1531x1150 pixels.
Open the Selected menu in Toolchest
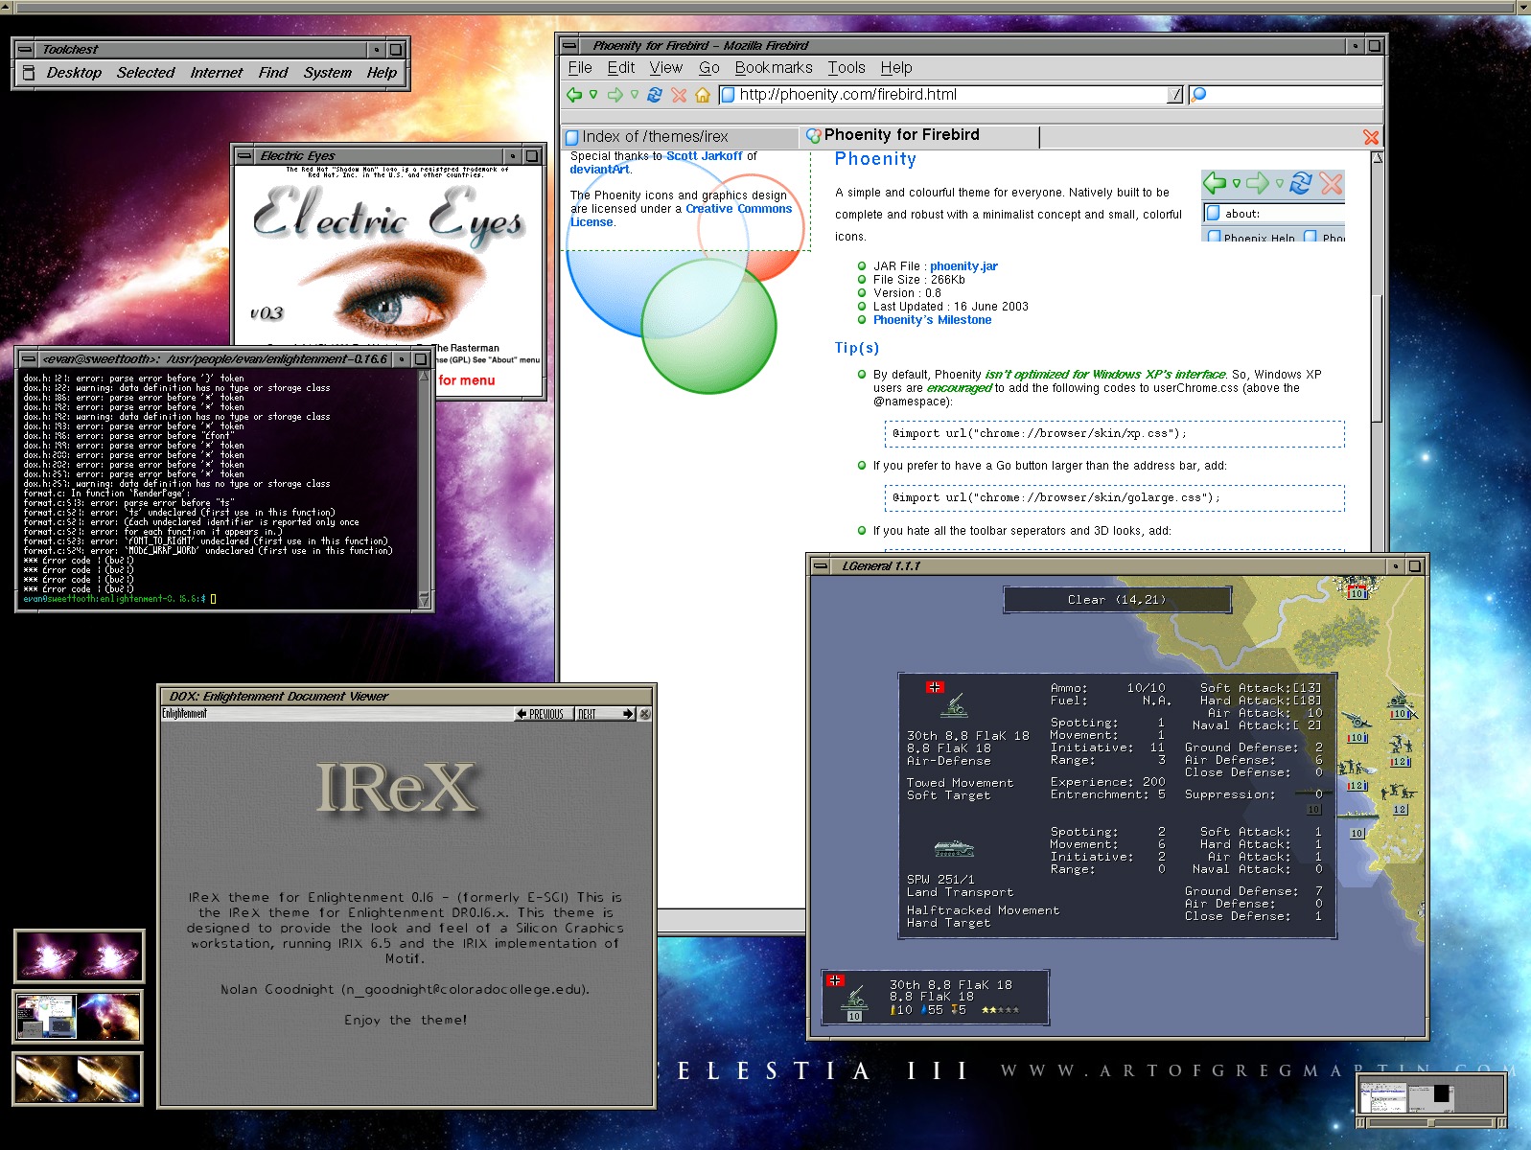coord(146,73)
